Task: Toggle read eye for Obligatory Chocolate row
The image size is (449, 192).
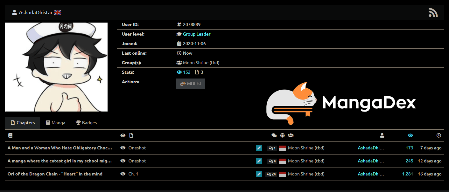Action: (x=123, y=148)
